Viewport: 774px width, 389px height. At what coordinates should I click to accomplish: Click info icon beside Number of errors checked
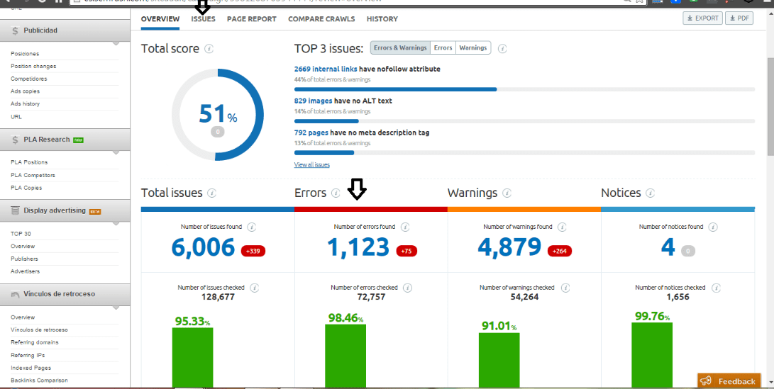pos(407,288)
